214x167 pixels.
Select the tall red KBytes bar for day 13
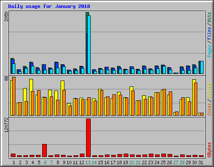(88, 138)
